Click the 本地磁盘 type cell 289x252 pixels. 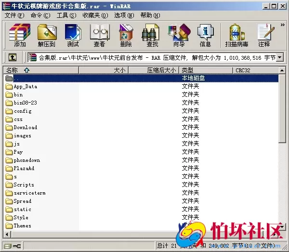click(x=193, y=78)
